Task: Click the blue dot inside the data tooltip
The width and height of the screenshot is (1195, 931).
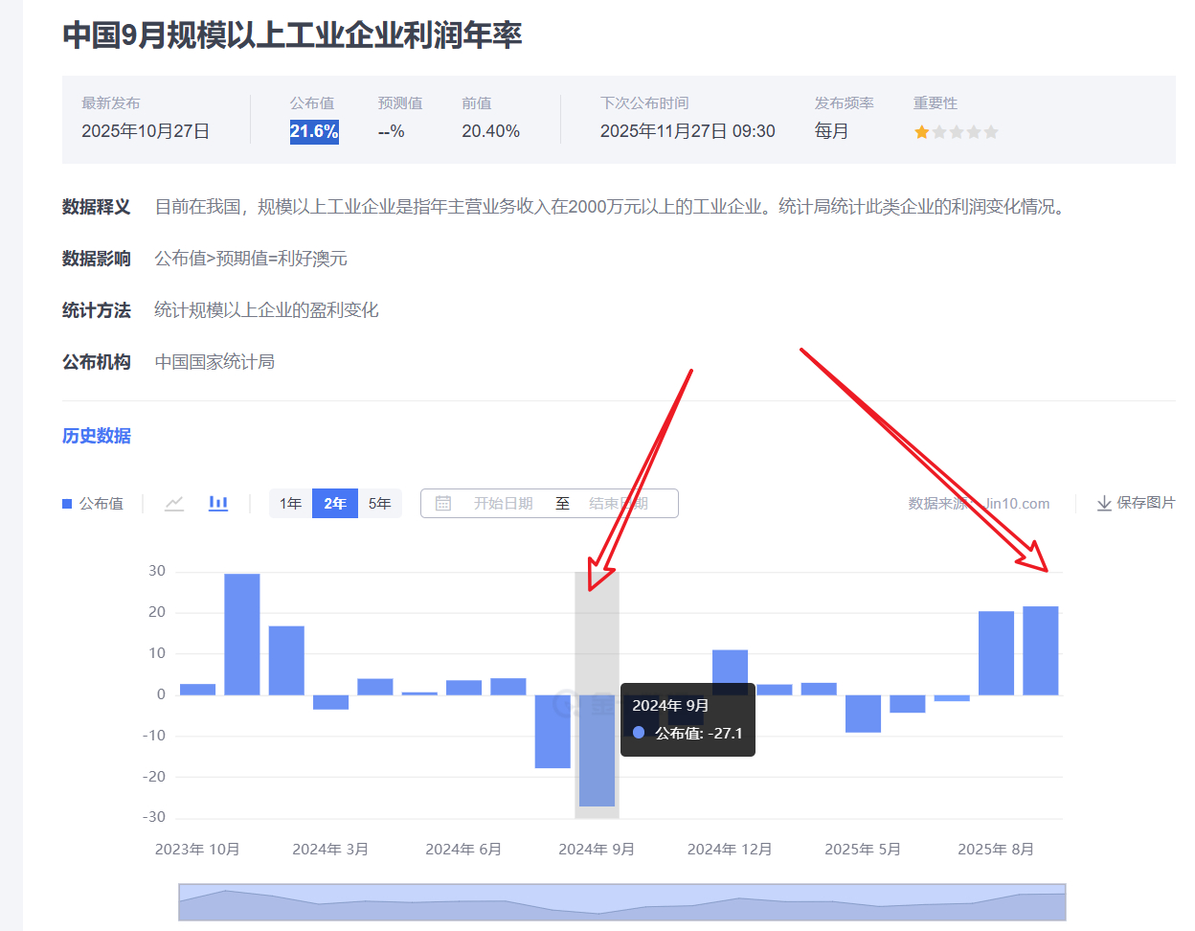Action: click(x=640, y=732)
